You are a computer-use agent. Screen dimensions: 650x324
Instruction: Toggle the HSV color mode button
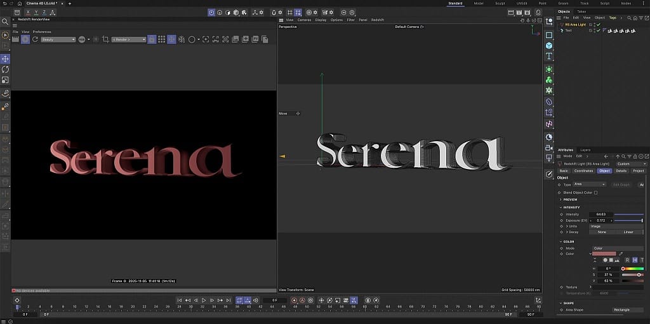(x=635, y=260)
